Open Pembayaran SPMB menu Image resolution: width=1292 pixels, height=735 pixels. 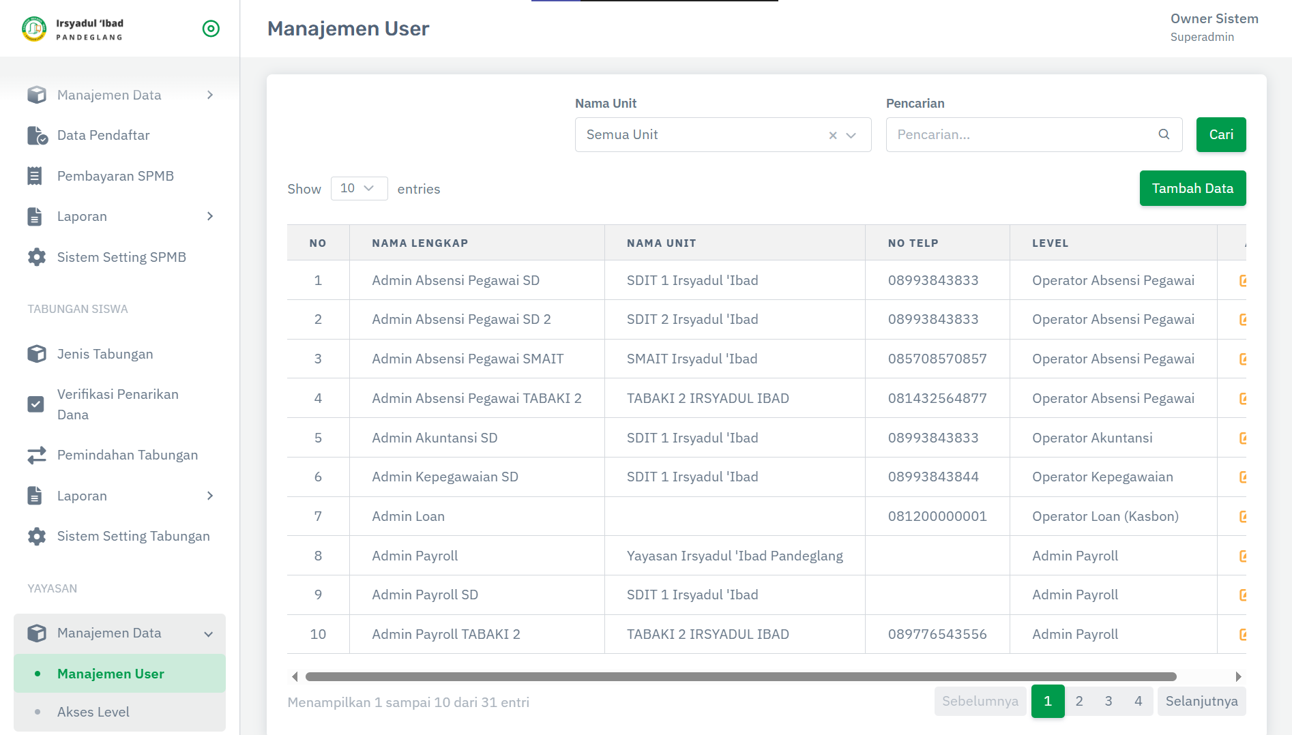coord(119,176)
